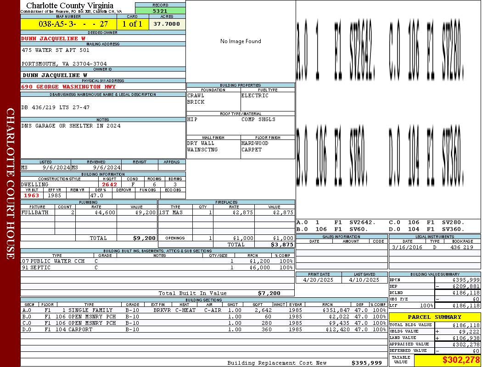
Task: Click the listed date 9/6/2024 under LISTED
Action: [x=56, y=167]
